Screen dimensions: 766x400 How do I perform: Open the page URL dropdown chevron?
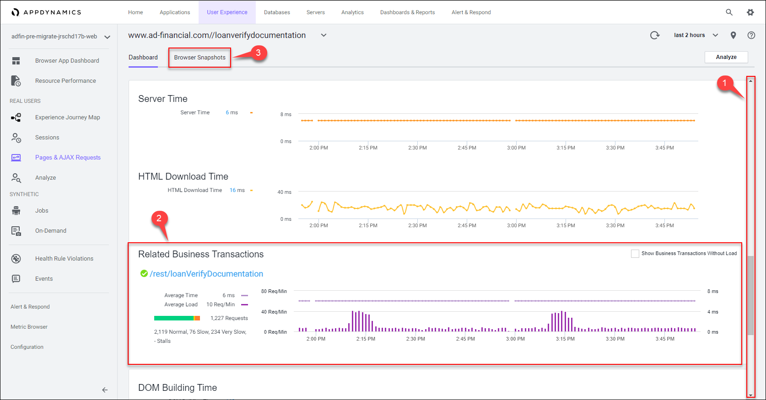tap(324, 35)
